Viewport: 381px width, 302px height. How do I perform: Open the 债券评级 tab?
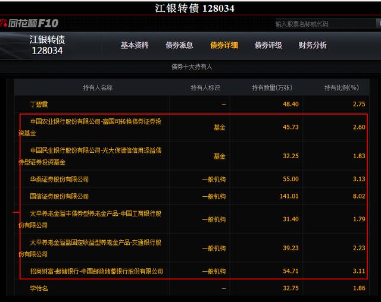[268, 45]
